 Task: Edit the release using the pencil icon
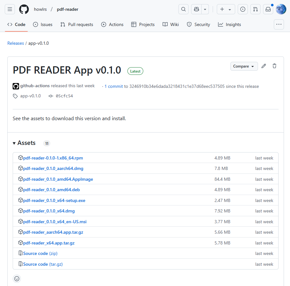264,66
